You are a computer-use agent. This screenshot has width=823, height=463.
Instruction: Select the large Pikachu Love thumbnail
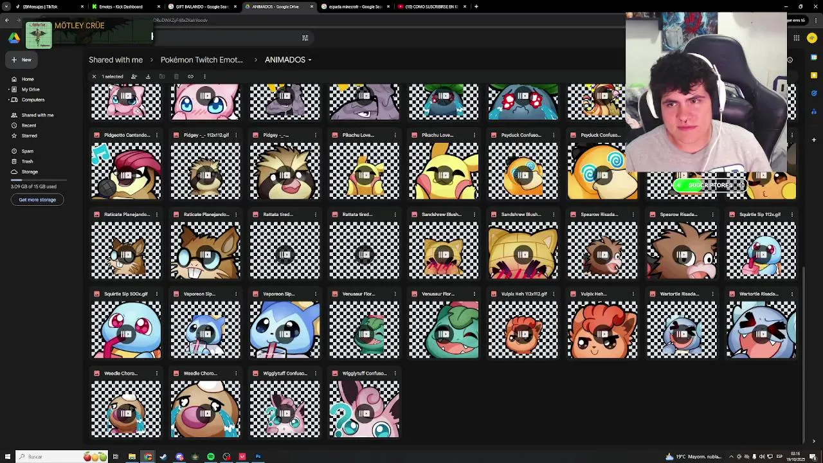pyautogui.click(x=444, y=171)
